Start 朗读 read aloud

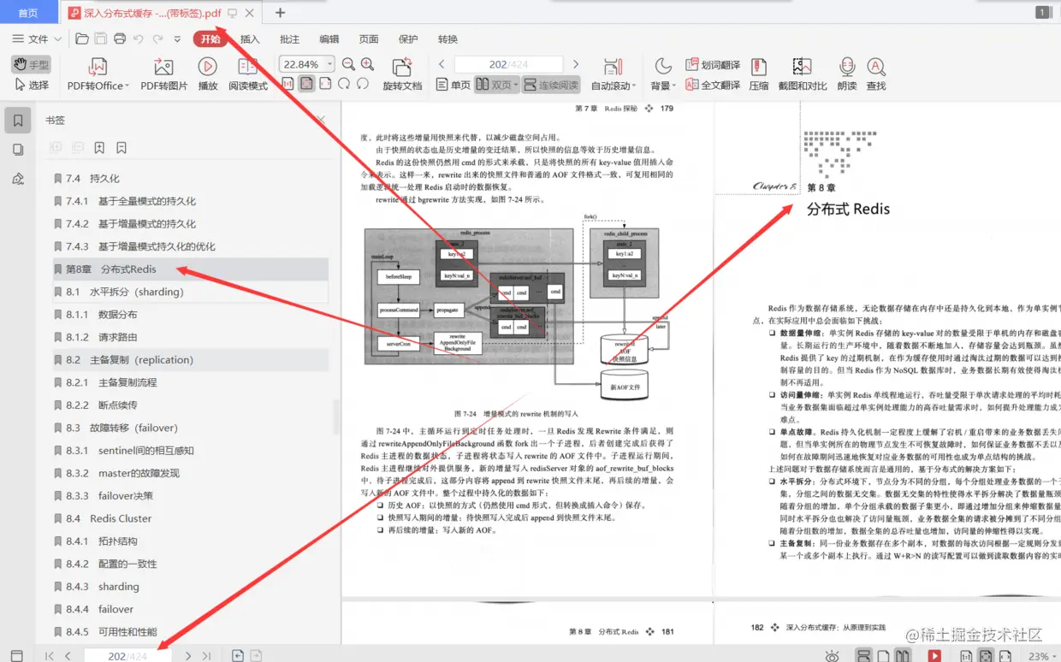pos(847,74)
